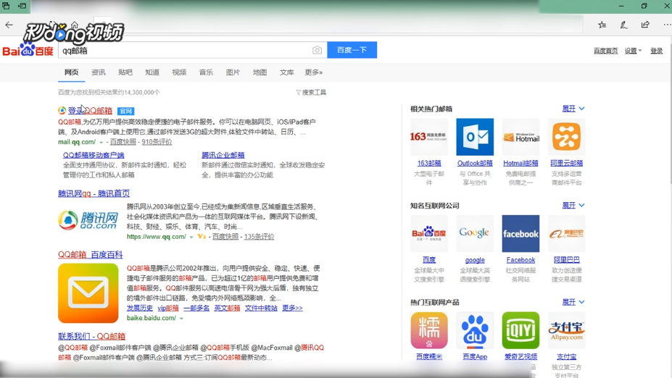The image size is (672, 378).
Task: Switch to the 资讯 tab
Action: tap(99, 72)
